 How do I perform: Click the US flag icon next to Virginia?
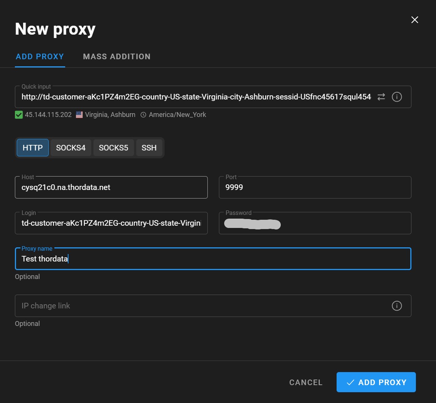[x=79, y=115]
